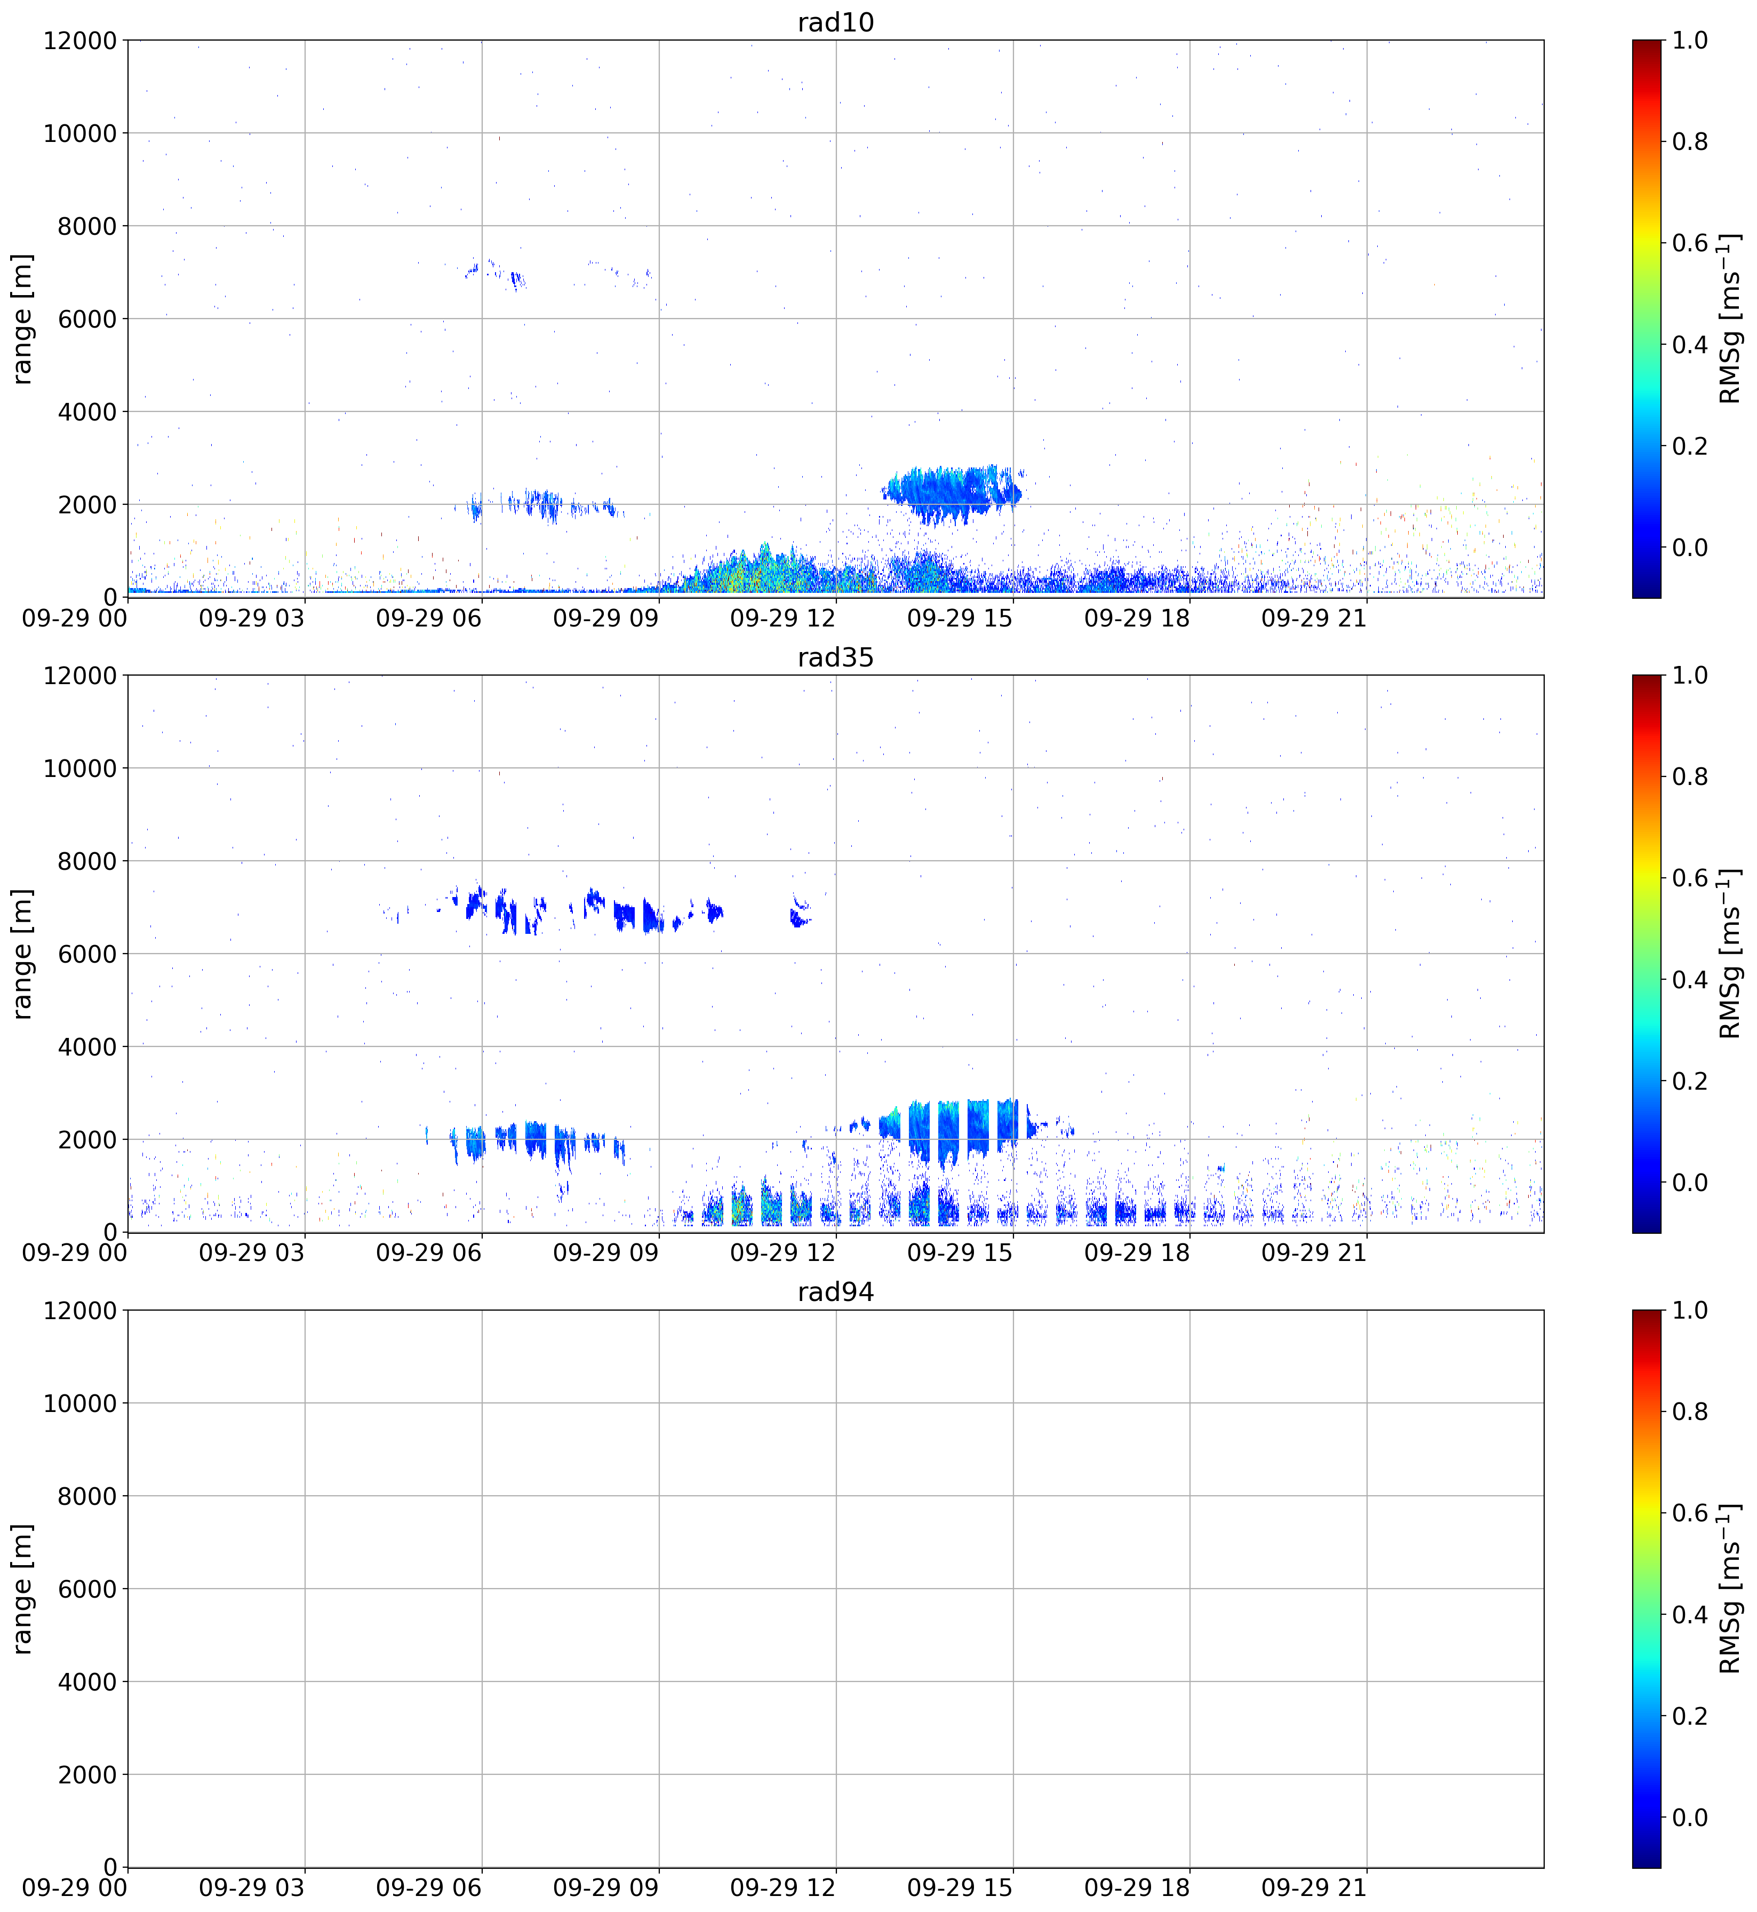Screen dimensions: 1757x1912
Task: Click the '09-29 18' time tick under rad94
Action: (1137, 1888)
